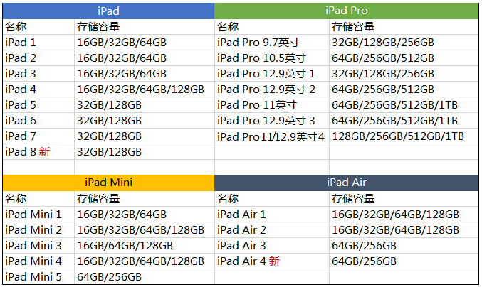This screenshot has height=287, width=482.
Task: Click the iPad 2 name cell
Action: click(38, 58)
